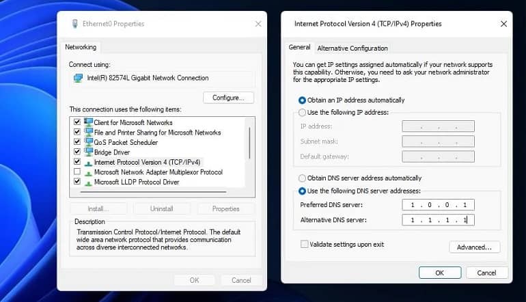526x302 pixels.
Task: Switch to the Alternative Configuration tab
Action: coord(352,49)
